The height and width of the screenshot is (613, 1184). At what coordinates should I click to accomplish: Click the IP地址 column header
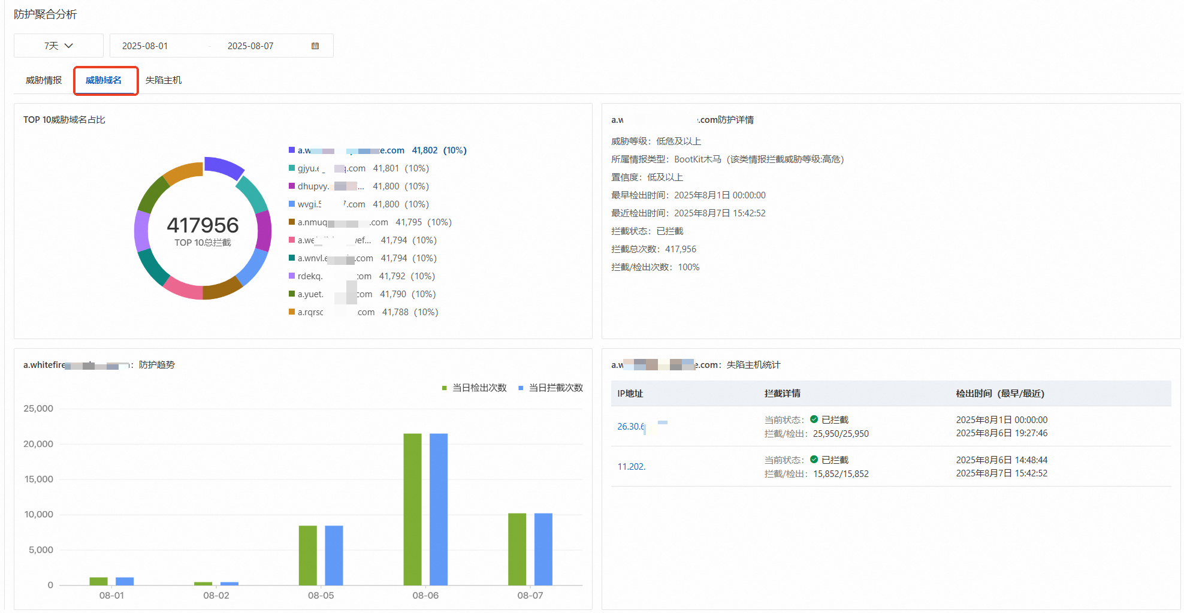[630, 394]
